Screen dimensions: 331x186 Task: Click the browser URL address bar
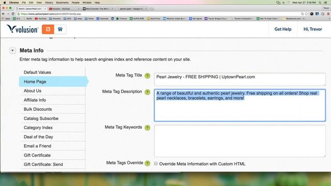pyautogui.click(x=158, y=14)
